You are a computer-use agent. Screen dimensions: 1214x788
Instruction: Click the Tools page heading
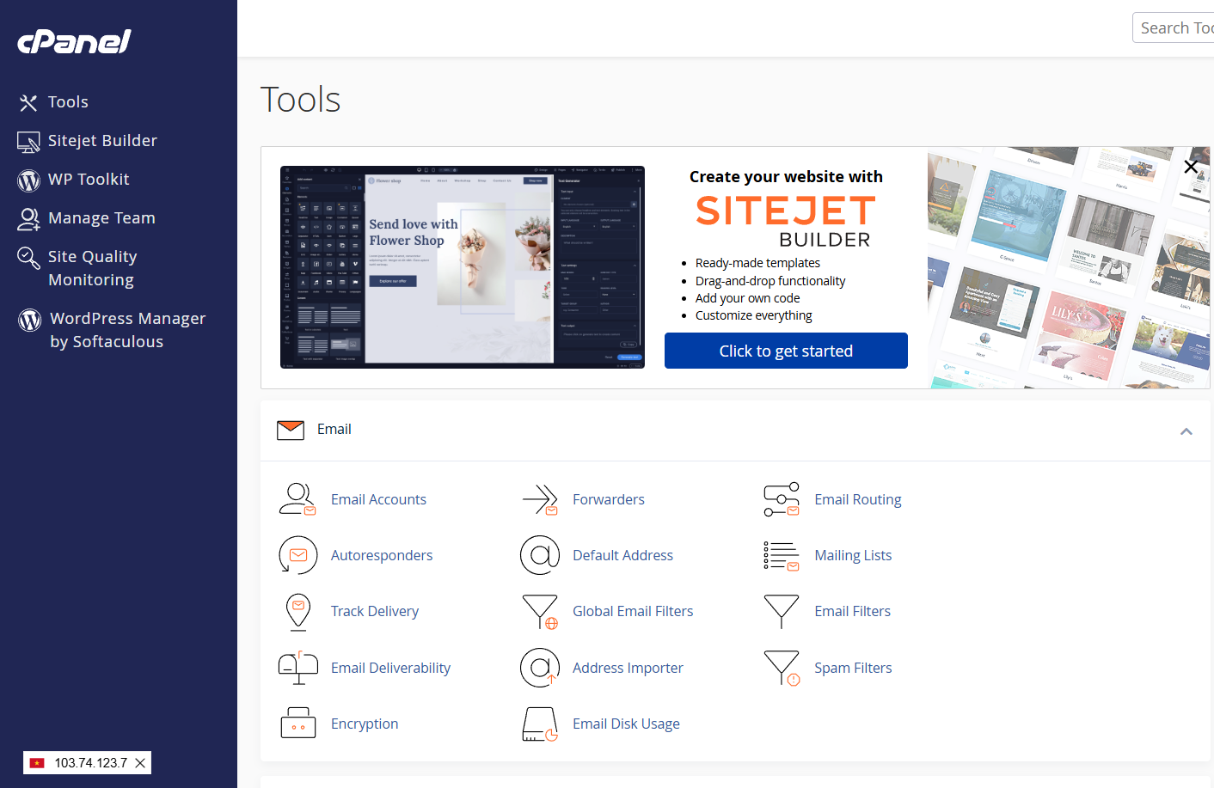301,100
